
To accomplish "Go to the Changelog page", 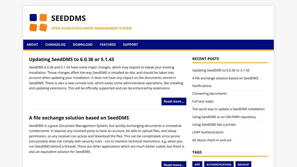I will click(55, 44).
